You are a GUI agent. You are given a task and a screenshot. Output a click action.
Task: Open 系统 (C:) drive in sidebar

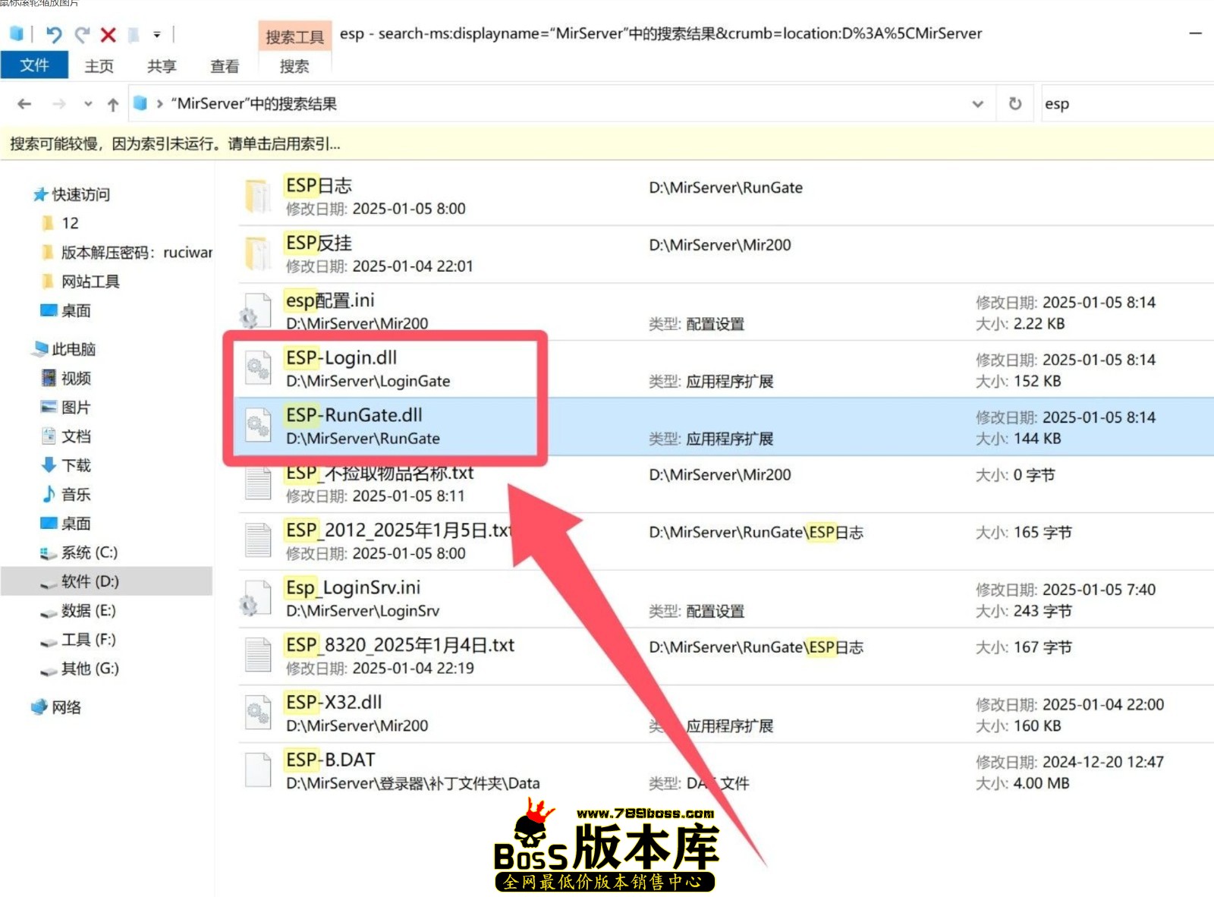point(89,552)
